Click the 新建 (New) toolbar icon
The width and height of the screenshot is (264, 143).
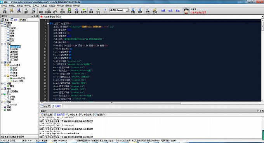coord(5,11)
